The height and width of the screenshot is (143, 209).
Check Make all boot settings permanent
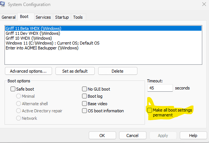point(149,110)
